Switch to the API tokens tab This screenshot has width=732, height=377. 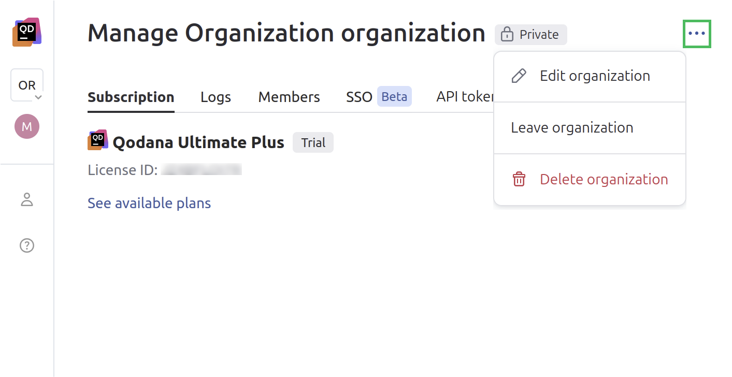point(466,96)
